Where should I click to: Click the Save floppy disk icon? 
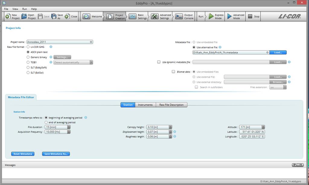[x=40, y=17]
